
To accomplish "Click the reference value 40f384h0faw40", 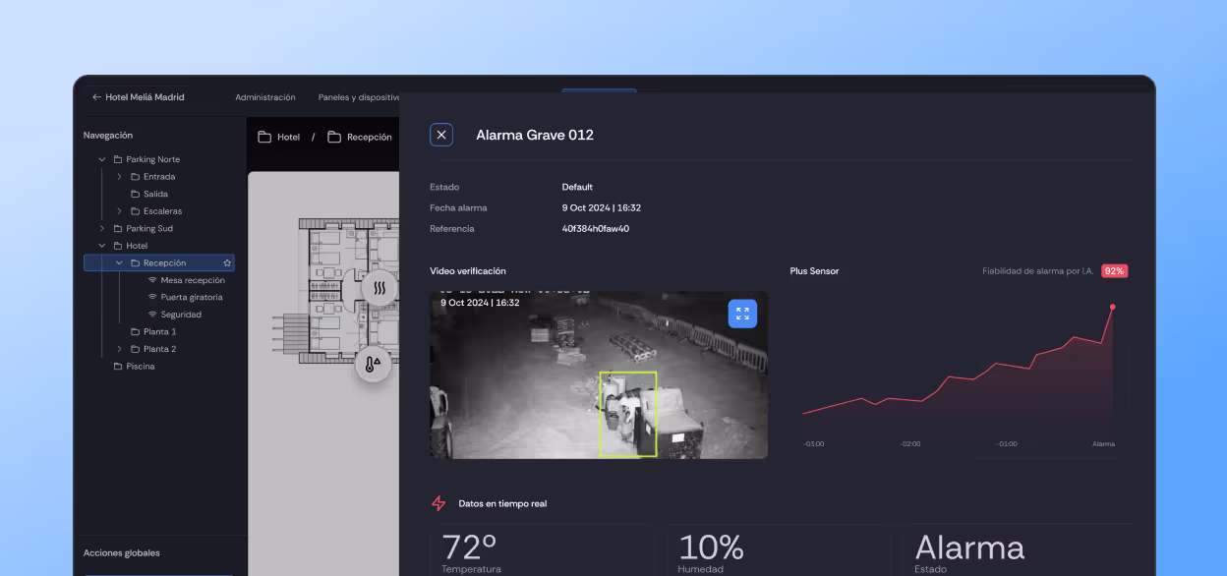I will (x=596, y=229).
